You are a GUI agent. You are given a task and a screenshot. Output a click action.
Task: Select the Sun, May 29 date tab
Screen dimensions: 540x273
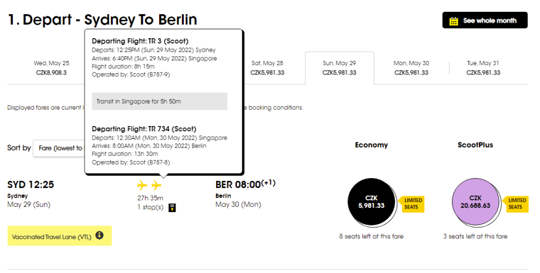click(339, 68)
